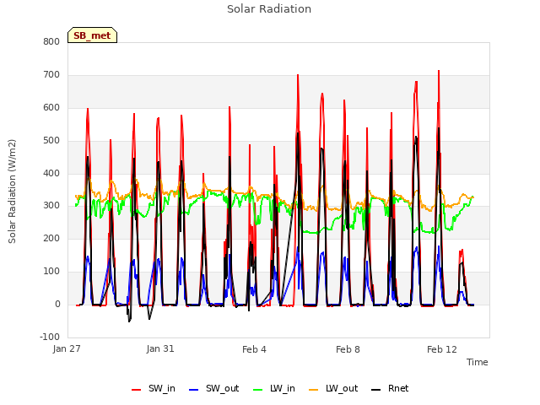Click the -100 y-axis tick label
540x405 pixels.
(x=50, y=337)
